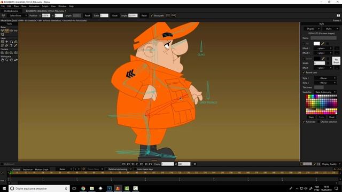Toggle the Advanced checkbox
Viewport: 342px width, 192px height.
(304, 122)
